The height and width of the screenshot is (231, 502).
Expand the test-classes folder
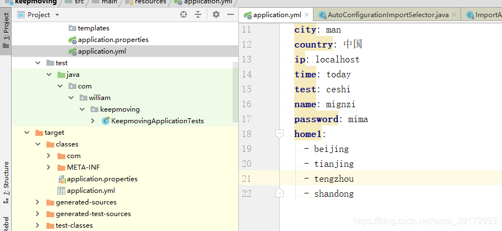click(x=38, y=225)
